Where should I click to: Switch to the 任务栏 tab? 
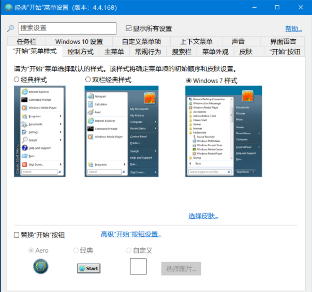(x=26, y=41)
